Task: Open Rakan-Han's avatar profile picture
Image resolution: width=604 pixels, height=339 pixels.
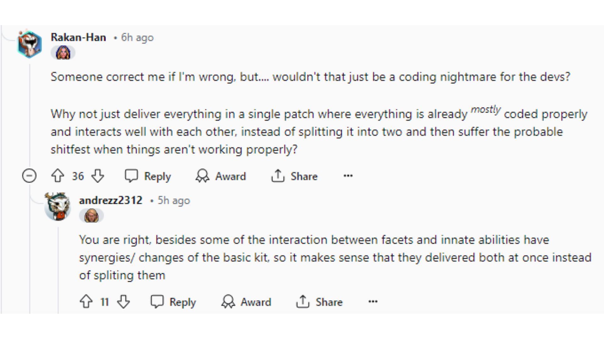Action: pyautogui.click(x=29, y=44)
